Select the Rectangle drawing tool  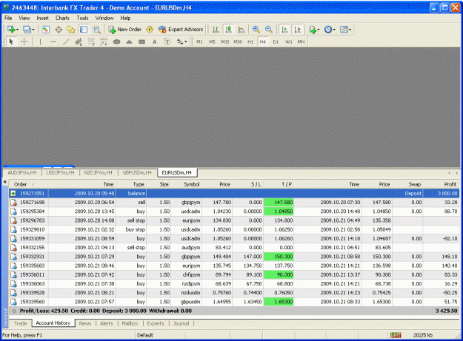[142, 42]
